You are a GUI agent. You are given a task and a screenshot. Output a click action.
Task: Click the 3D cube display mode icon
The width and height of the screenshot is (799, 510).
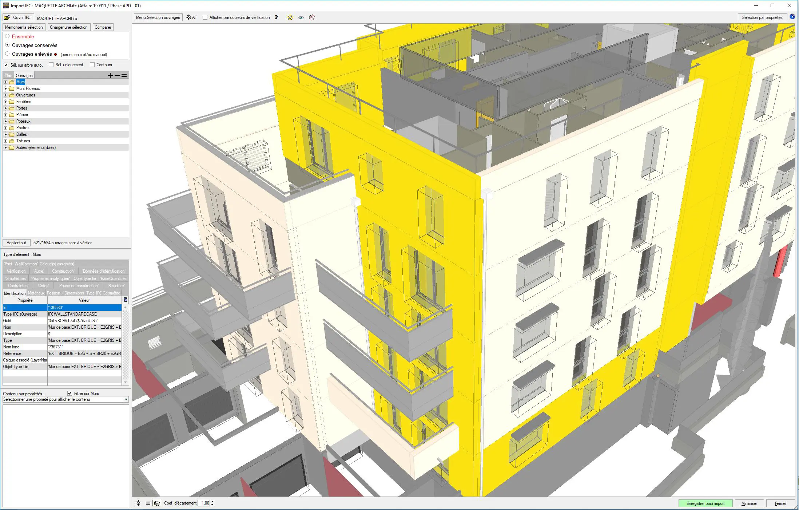(157, 503)
